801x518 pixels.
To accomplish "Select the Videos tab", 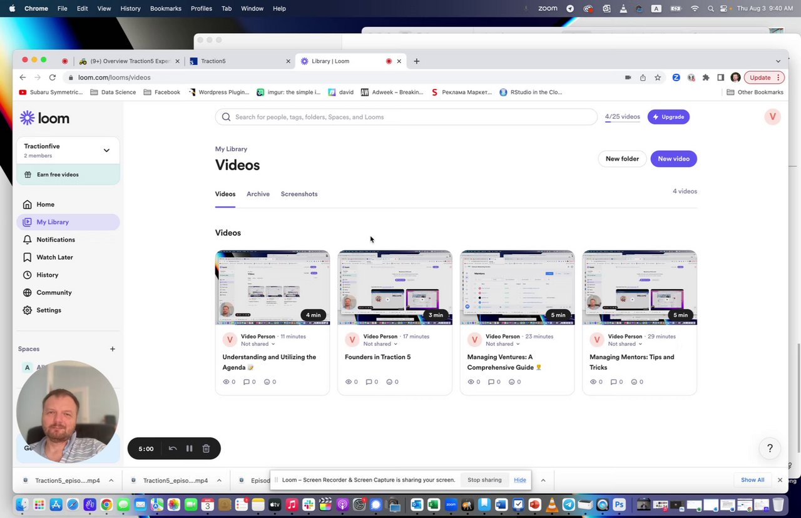I will click(x=225, y=194).
